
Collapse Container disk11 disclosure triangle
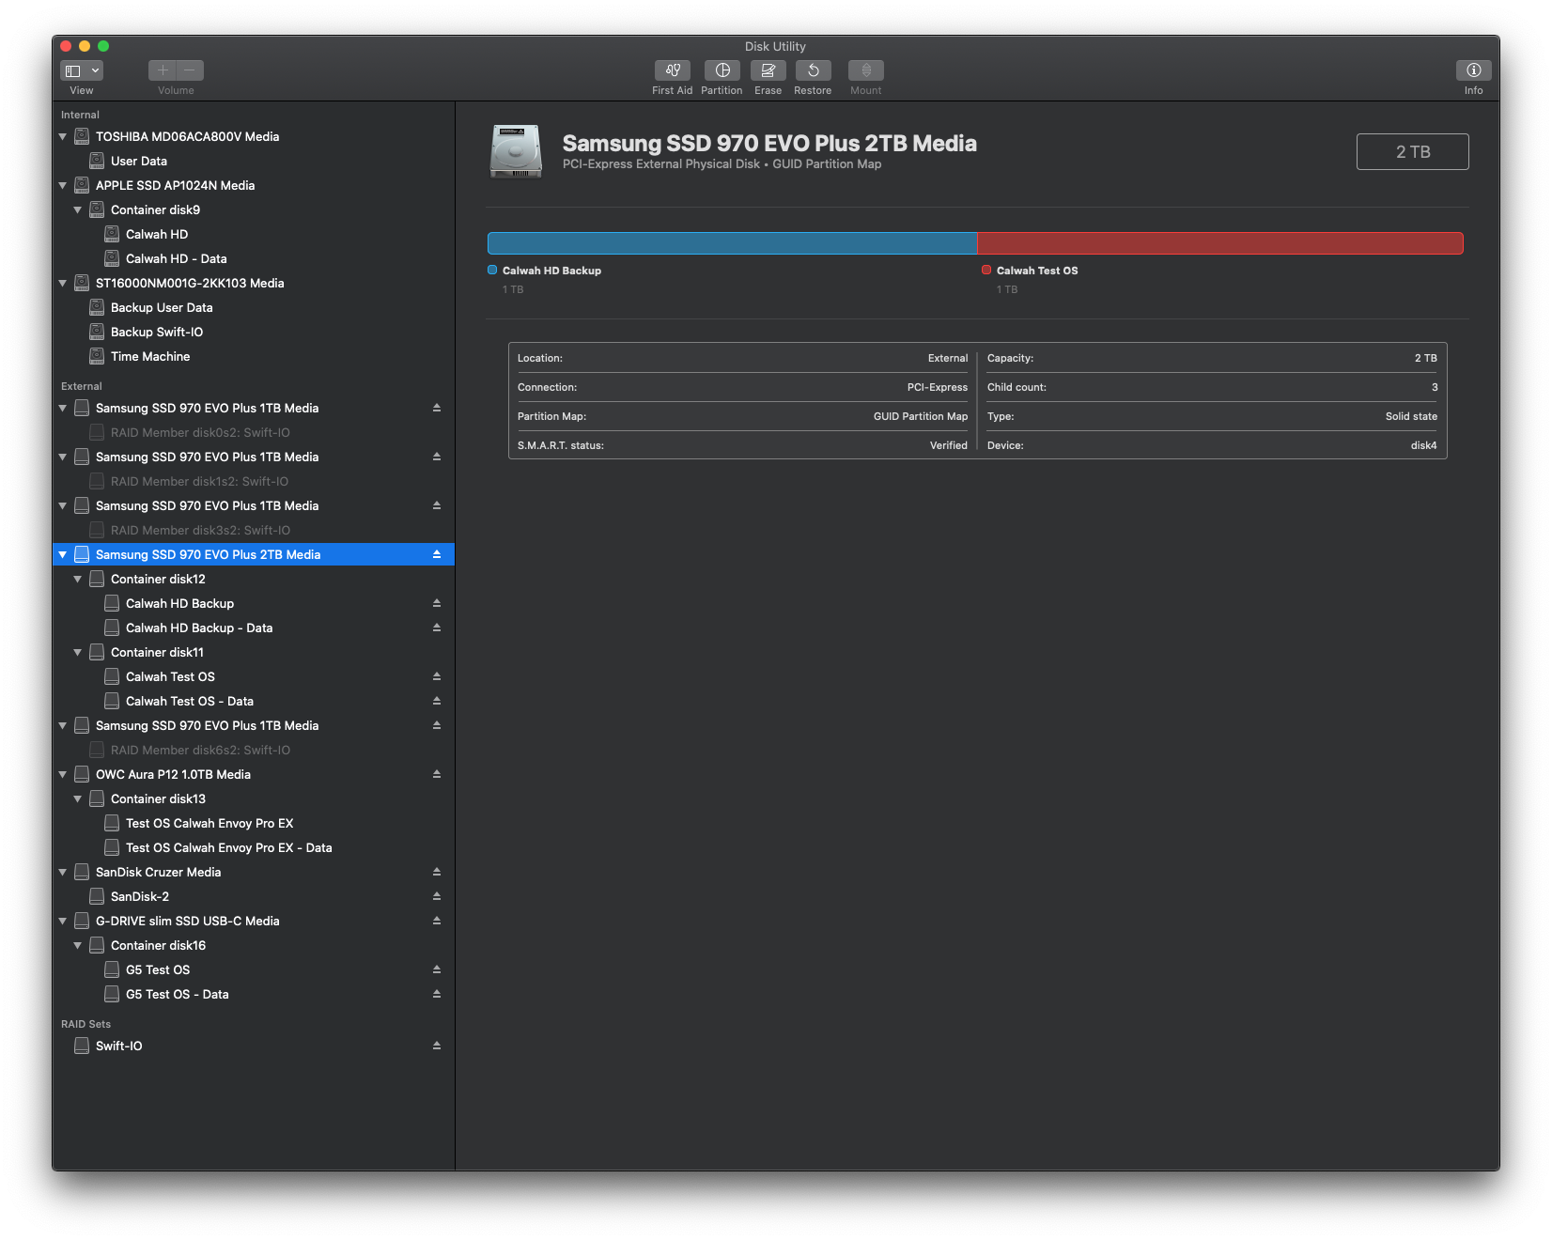coord(78,653)
